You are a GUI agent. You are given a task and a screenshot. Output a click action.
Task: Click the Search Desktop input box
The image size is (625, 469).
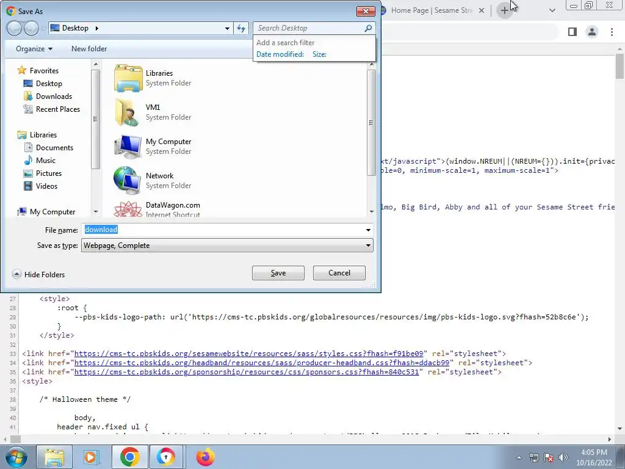tap(308, 28)
